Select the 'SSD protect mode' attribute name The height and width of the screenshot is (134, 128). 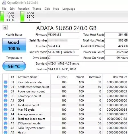click(29, 123)
